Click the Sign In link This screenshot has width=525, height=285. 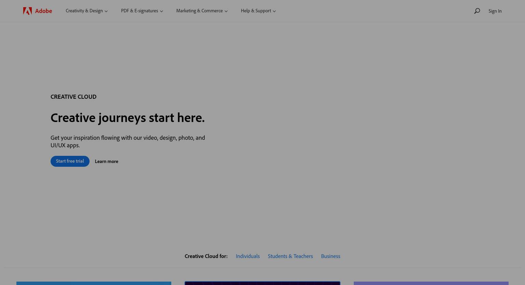(495, 11)
